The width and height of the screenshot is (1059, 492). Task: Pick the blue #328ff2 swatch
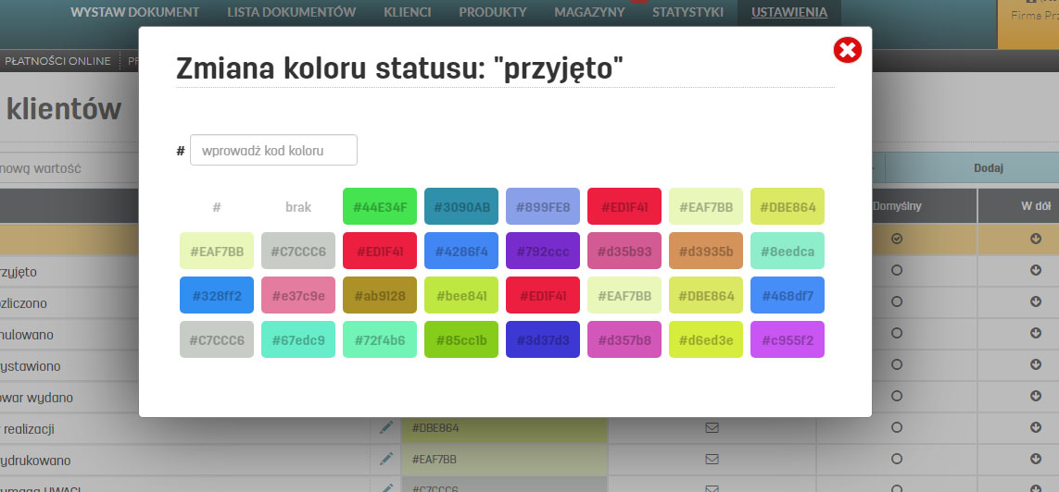coord(217,295)
